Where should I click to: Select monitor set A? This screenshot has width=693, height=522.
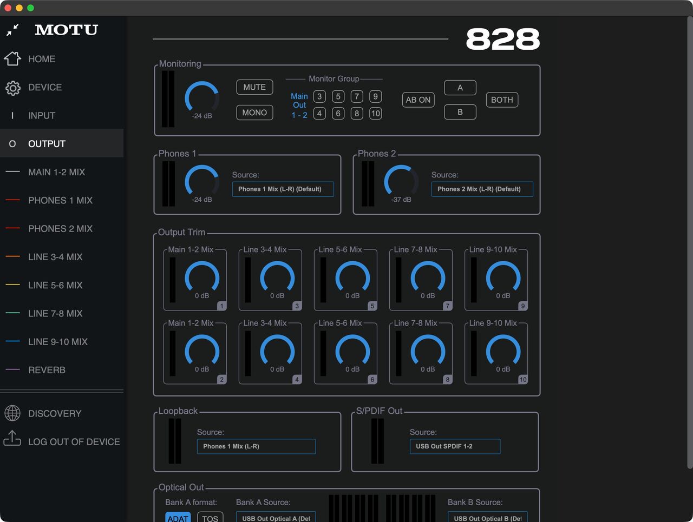point(460,88)
